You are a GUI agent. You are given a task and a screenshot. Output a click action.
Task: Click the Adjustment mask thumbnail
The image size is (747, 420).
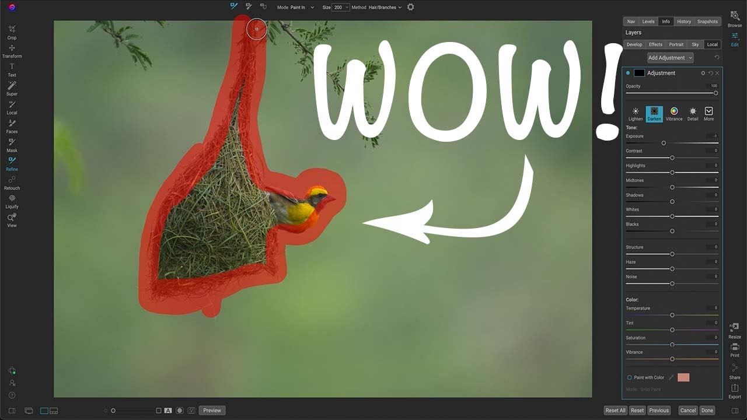[x=640, y=73]
